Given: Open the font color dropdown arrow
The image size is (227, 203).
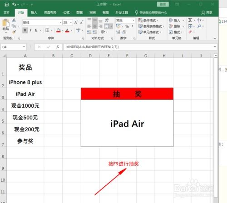Looking at the screenshot, I should [71, 30].
